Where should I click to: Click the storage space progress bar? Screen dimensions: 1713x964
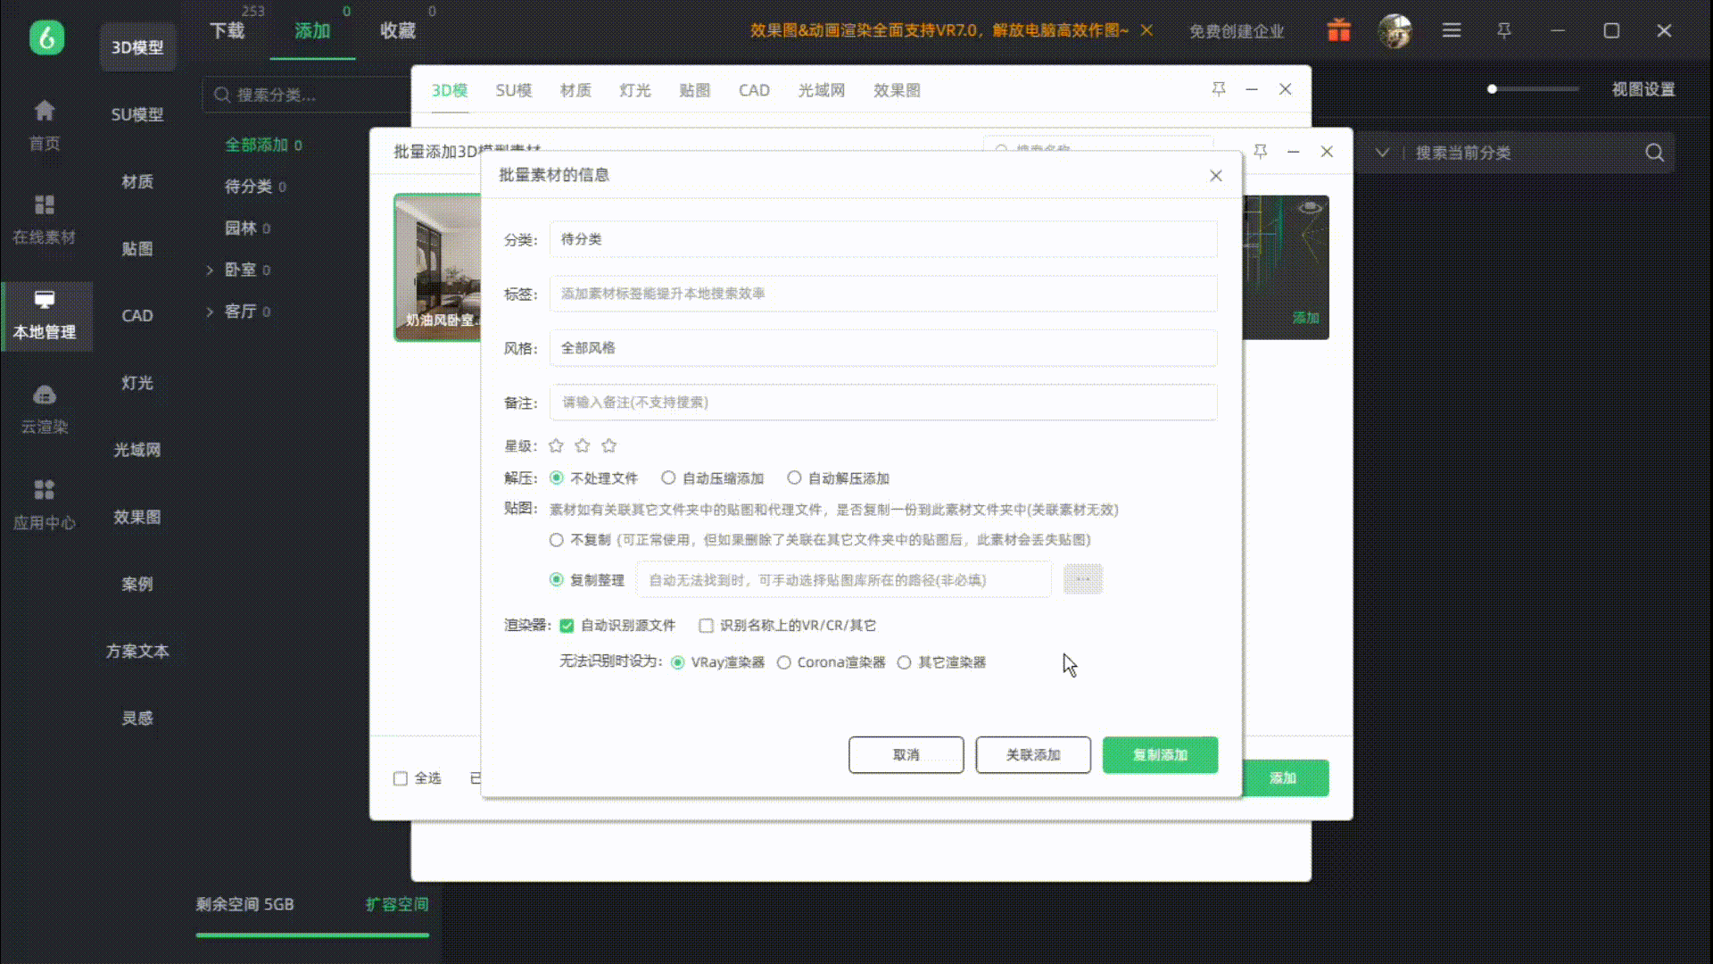tap(312, 935)
